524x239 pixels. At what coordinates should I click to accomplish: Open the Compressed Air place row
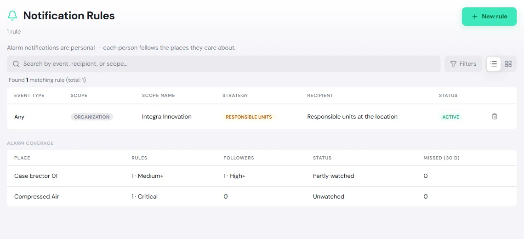pos(262,197)
